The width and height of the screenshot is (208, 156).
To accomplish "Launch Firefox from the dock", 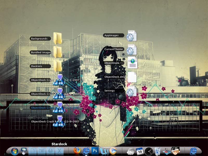I will [x=77, y=151].
